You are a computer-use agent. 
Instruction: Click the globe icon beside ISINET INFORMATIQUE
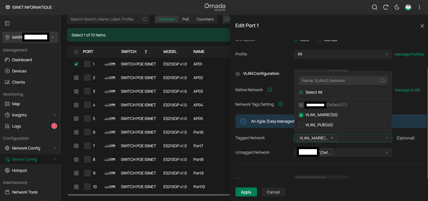pyautogui.click(x=7, y=7)
